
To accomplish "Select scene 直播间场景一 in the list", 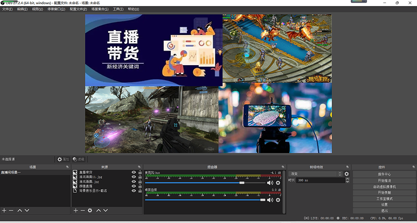I will pos(35,172).
